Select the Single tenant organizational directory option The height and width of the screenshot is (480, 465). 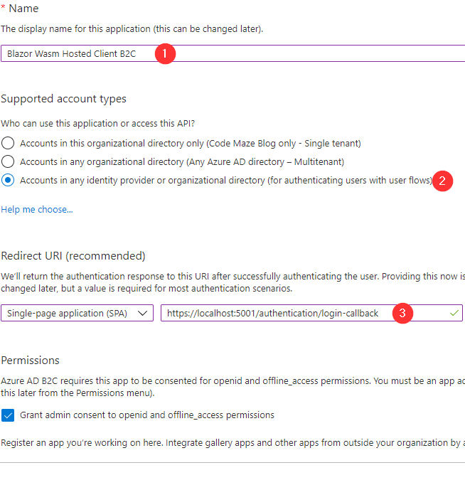pyautogui.click(x=9, y=143)
